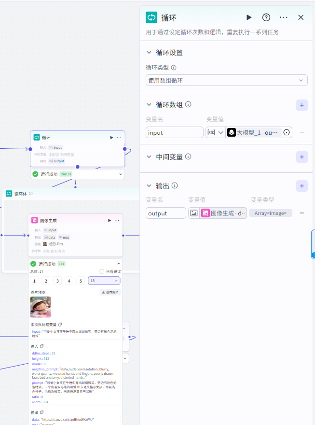Expand the 循环 运行成功 2m13s result
Screen dimensions: 315x425
click(x=121, y=174)
